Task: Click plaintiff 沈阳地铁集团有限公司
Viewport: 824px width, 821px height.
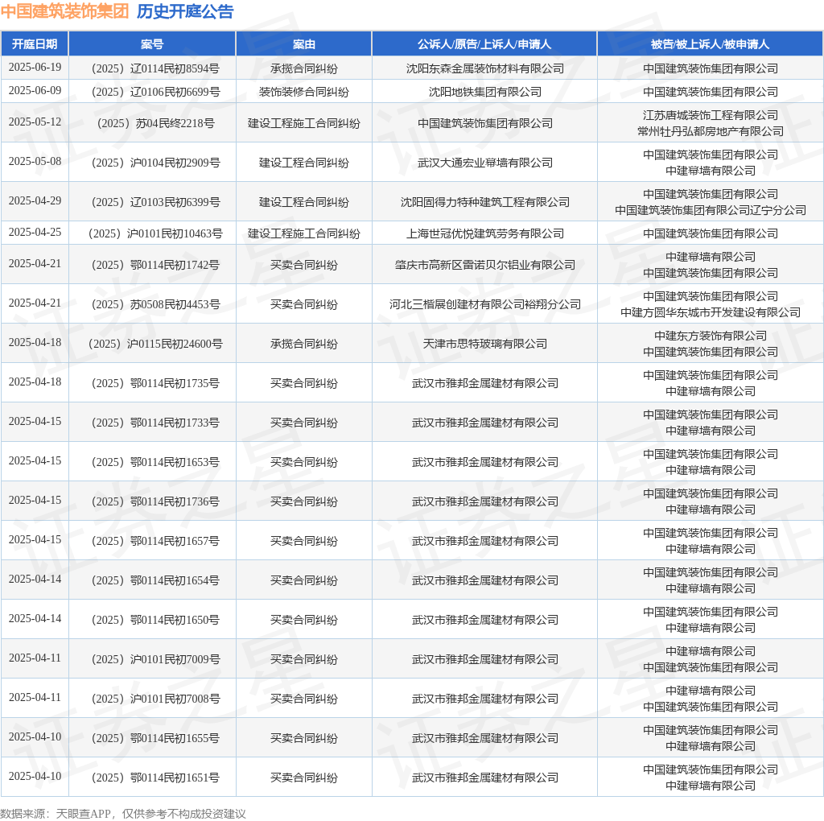Action: (x=484, y=92)
